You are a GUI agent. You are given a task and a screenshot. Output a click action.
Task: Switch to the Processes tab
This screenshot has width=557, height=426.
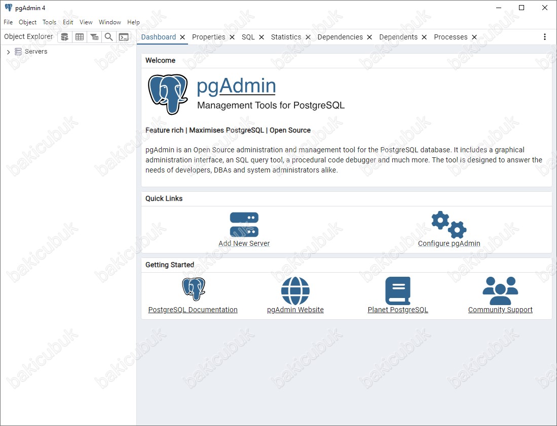click(451, 37)
